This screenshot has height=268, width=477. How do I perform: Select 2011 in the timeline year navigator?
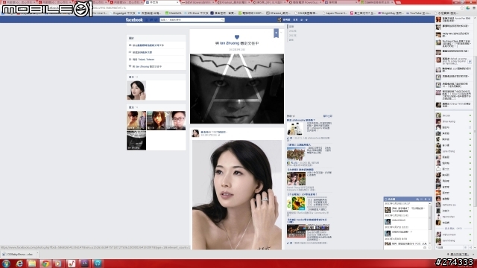(x=293, y=36)
